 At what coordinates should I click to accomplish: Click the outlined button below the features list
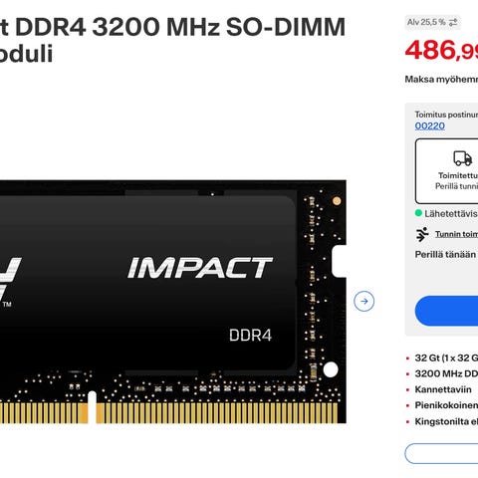click(441, 453)
